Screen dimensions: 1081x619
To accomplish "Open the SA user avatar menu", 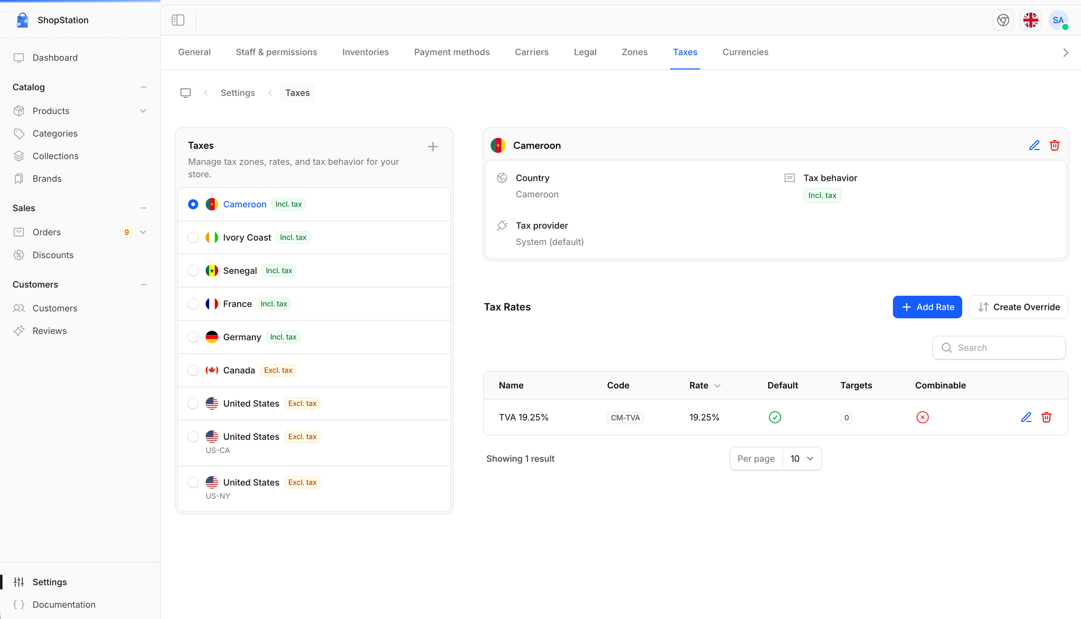I will coord(1059,20).
